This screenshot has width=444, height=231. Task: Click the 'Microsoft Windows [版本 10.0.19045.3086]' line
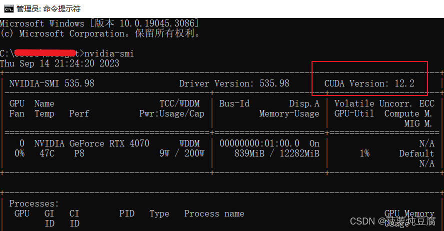(99, 23)
